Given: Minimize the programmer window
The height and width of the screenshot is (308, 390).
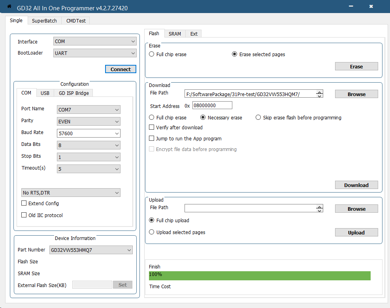Looking at the screenshot, I should click(x=351, y=7).
